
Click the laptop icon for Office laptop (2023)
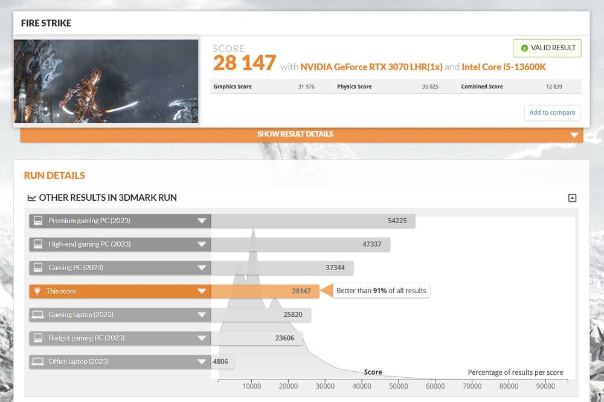[37, 361]
